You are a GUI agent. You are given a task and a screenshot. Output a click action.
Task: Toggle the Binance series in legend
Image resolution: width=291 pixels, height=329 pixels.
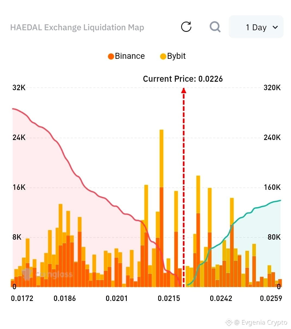click(126, 56)
